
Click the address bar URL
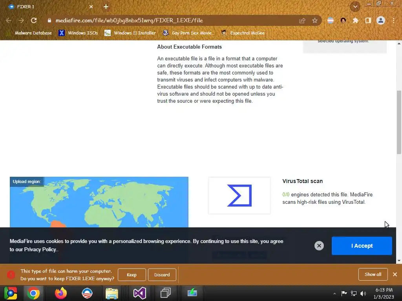[x=129, y=20]
